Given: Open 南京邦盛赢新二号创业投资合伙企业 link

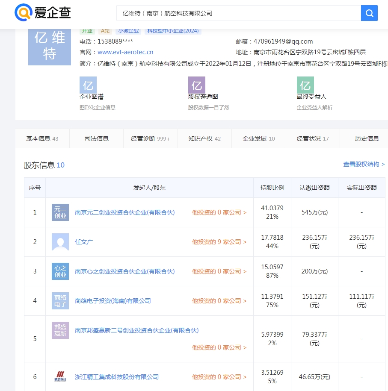Looking at the screenshot, I should coord(136,330).
